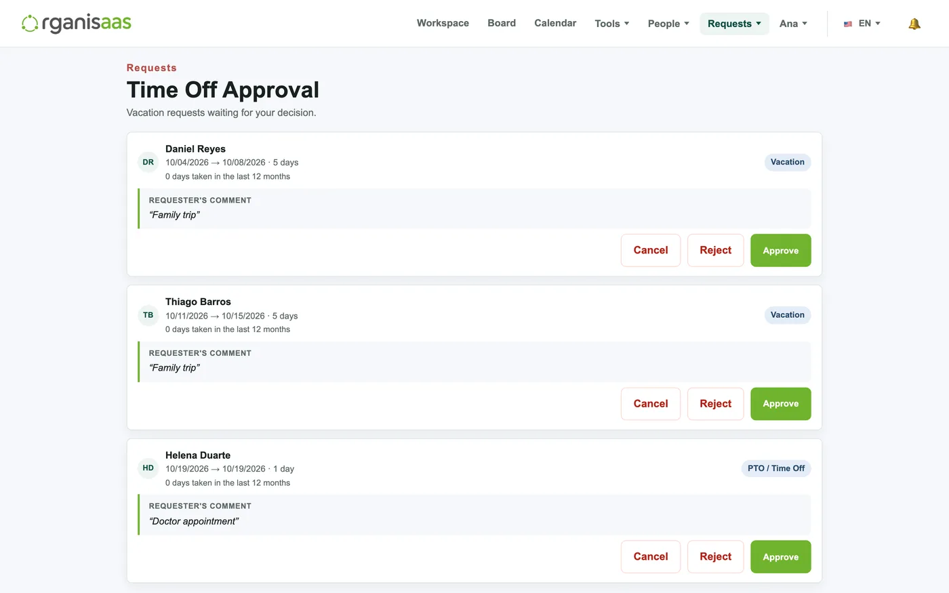This screenshot has width=949, height=593.
Task: Open the EN language selector
Action: 862,24
